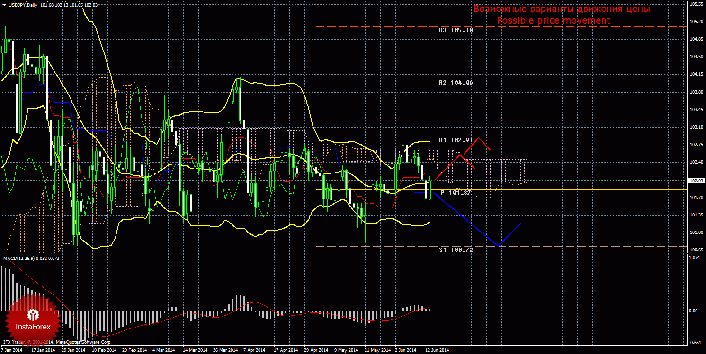Click the MACD scale value 1.074
Viewport: 706px width, 354px height.
click(694, 258)
